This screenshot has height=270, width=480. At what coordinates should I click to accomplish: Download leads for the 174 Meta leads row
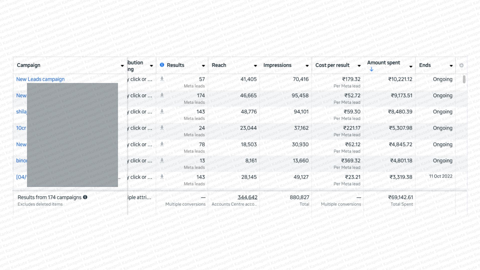tap(162, 95)
